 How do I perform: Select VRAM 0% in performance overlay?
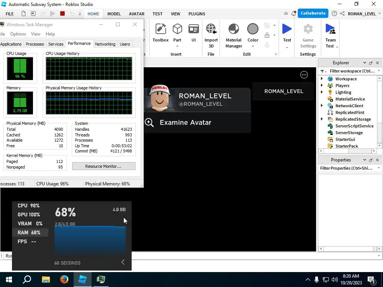click(30, 223)
